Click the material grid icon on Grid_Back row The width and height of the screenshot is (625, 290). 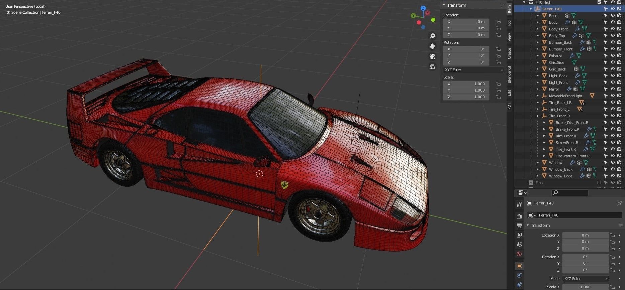576,69
